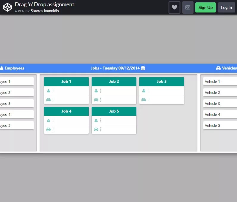Select the Employee 5 card
This screenshot has width=237, height=202.
point(17,125)
